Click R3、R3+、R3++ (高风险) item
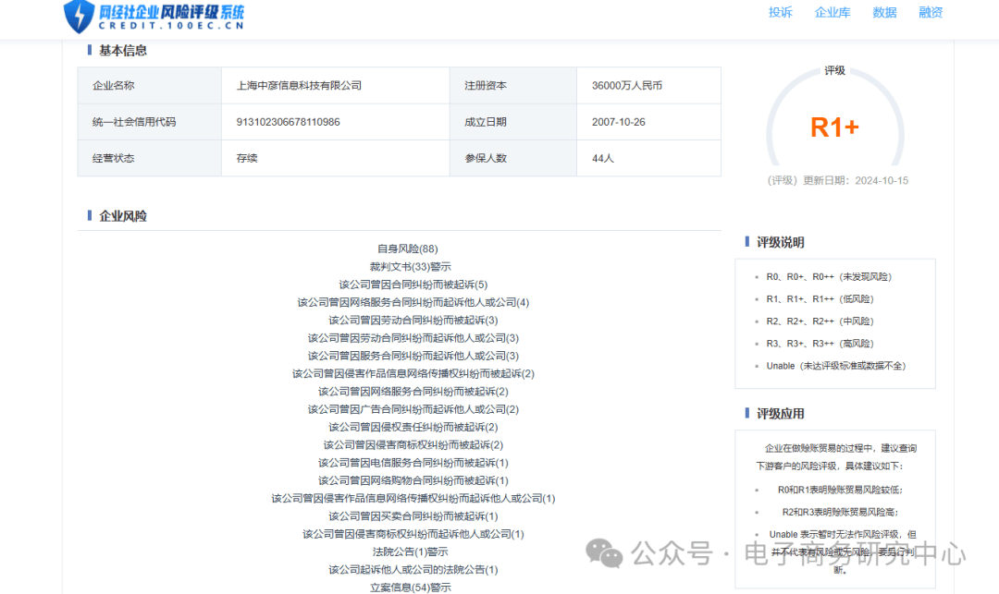 pyautogui.click(x=820, y=344)
